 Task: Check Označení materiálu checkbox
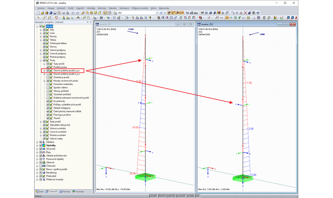click(48, 84)
